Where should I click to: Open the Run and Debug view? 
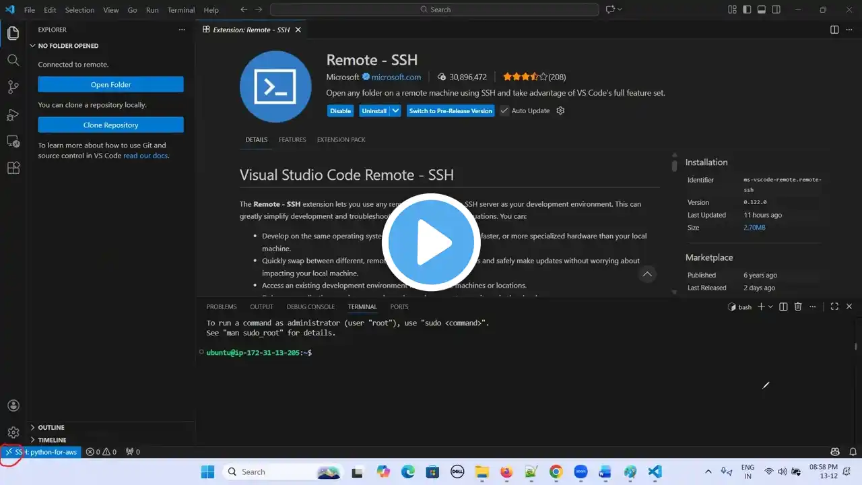(x=13, y=115)
